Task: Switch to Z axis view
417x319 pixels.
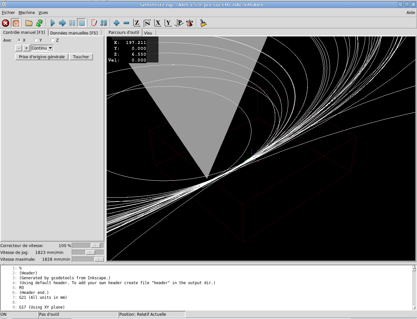Action: [x=137, y=23]
